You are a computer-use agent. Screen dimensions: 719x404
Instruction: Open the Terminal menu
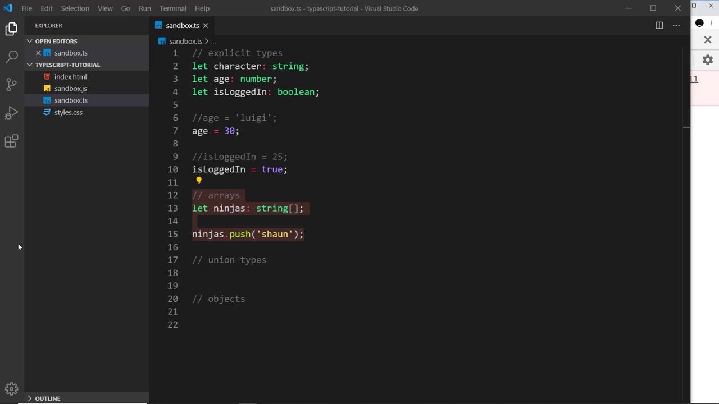click(172, 8)
